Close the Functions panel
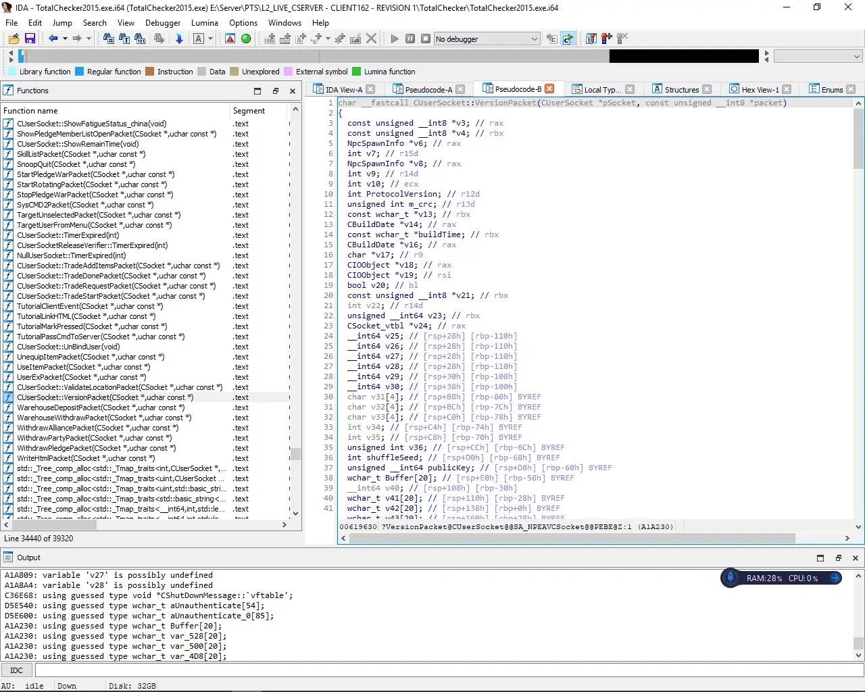The image size is (865, 692). (293, 91)
